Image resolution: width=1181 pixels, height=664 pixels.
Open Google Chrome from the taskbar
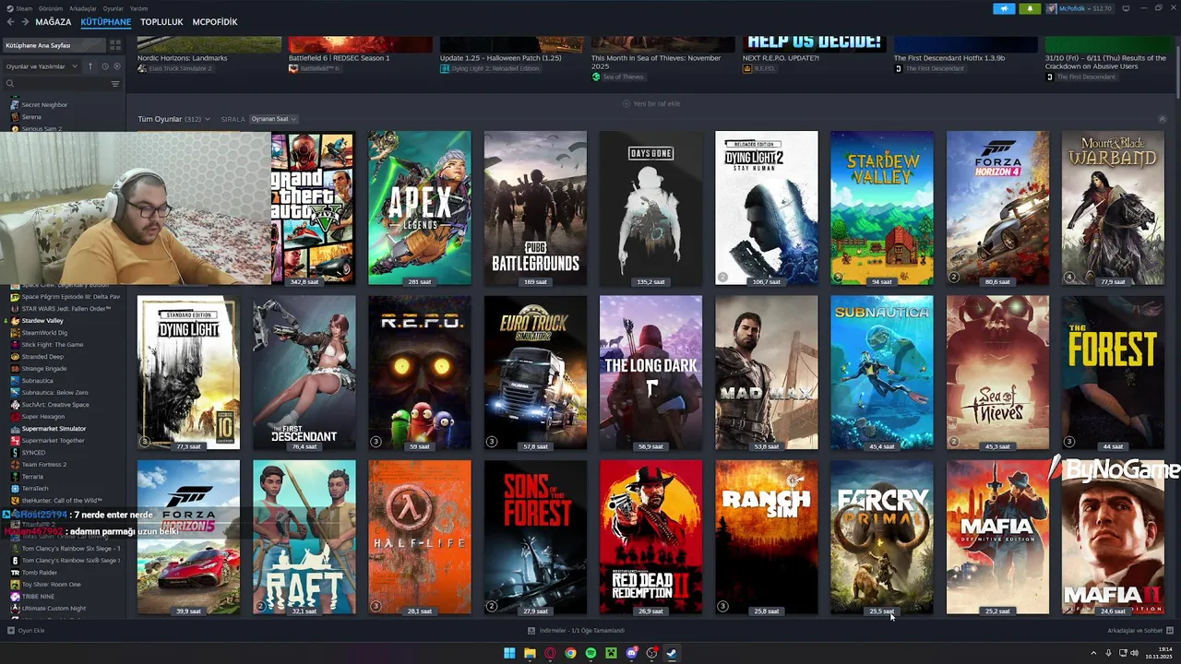[x=570, y=653]
